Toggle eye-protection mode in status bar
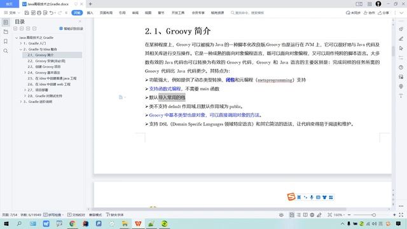407x229 pixels. tap(281, 215)
